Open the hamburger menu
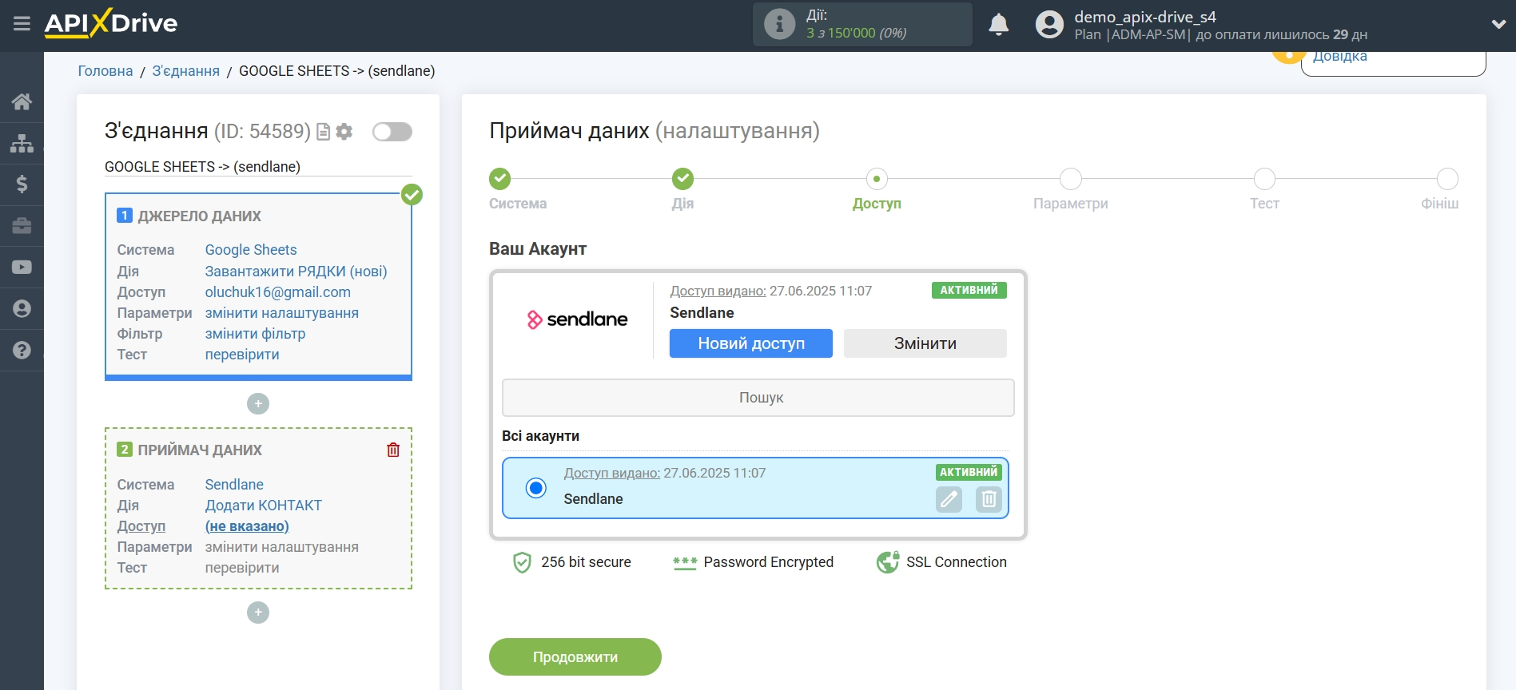This screenshot has width=1516, height=690. (22, 23)
